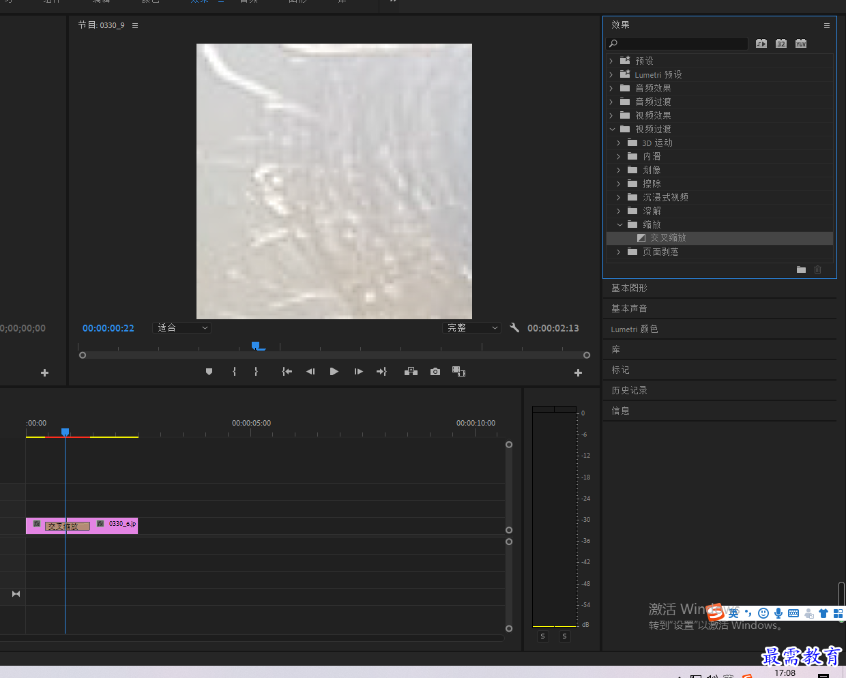Open the 历史记录 panel

629,390
